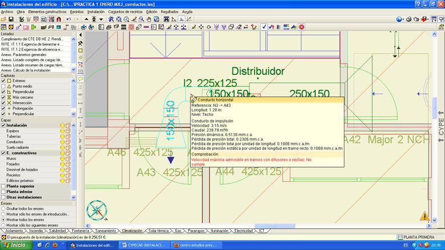Collapse the Capturas panel section
This screenshot has height=250, width=445.
[x=74, y=75]
